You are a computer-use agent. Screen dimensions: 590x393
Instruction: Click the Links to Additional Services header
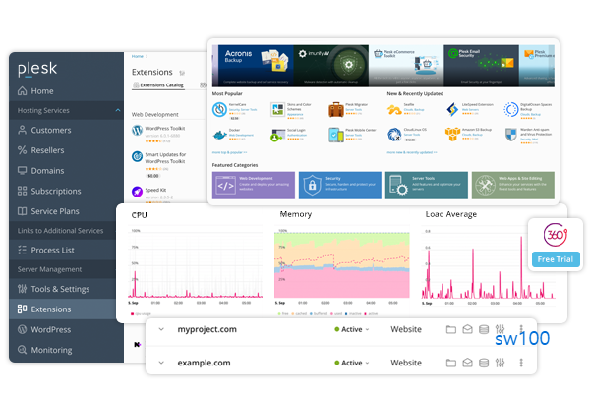pyautogui.click(x=63, y=231)
